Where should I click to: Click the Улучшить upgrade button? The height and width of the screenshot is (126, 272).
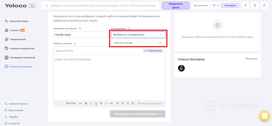230,6
